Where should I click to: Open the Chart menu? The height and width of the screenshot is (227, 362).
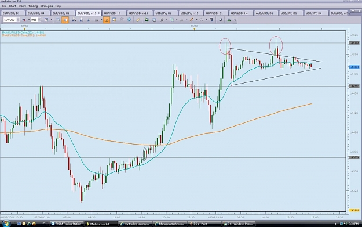click(13, 6)
